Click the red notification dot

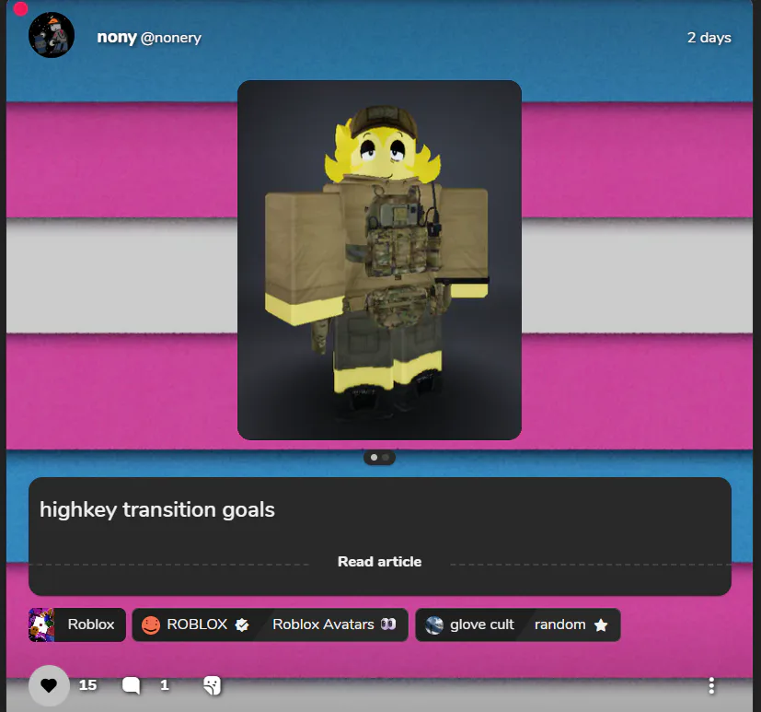20,8
